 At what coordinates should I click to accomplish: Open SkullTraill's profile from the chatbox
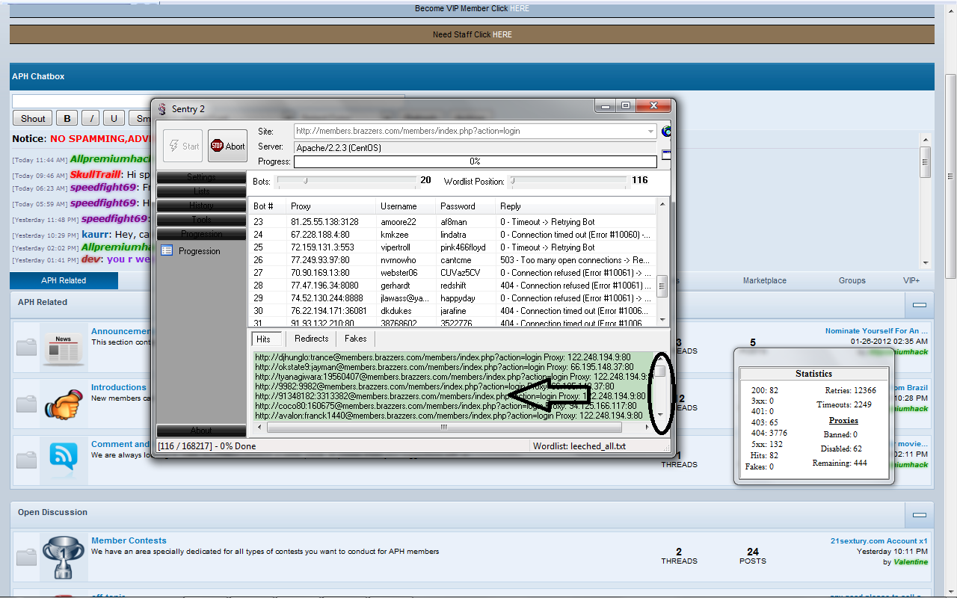point(95,174)
